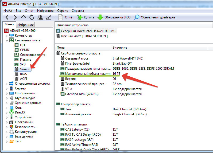Open the user profile toolbar icon
The width and height of the screenshot is (213, 153).
pos(40,17)
